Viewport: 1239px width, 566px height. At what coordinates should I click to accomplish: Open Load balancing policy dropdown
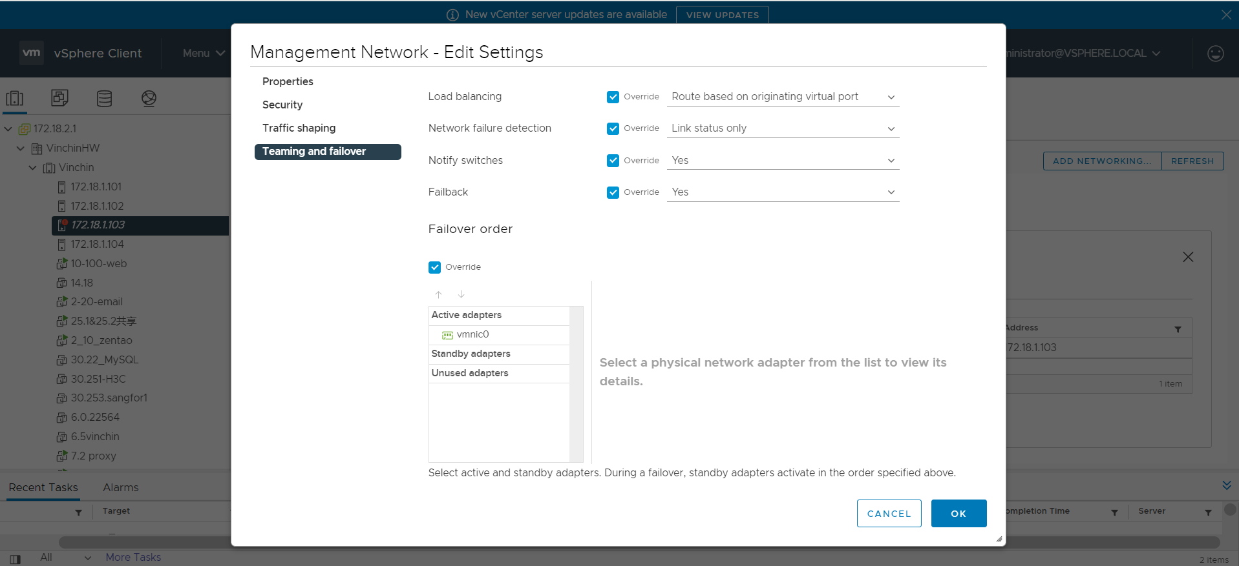(783, 97)
